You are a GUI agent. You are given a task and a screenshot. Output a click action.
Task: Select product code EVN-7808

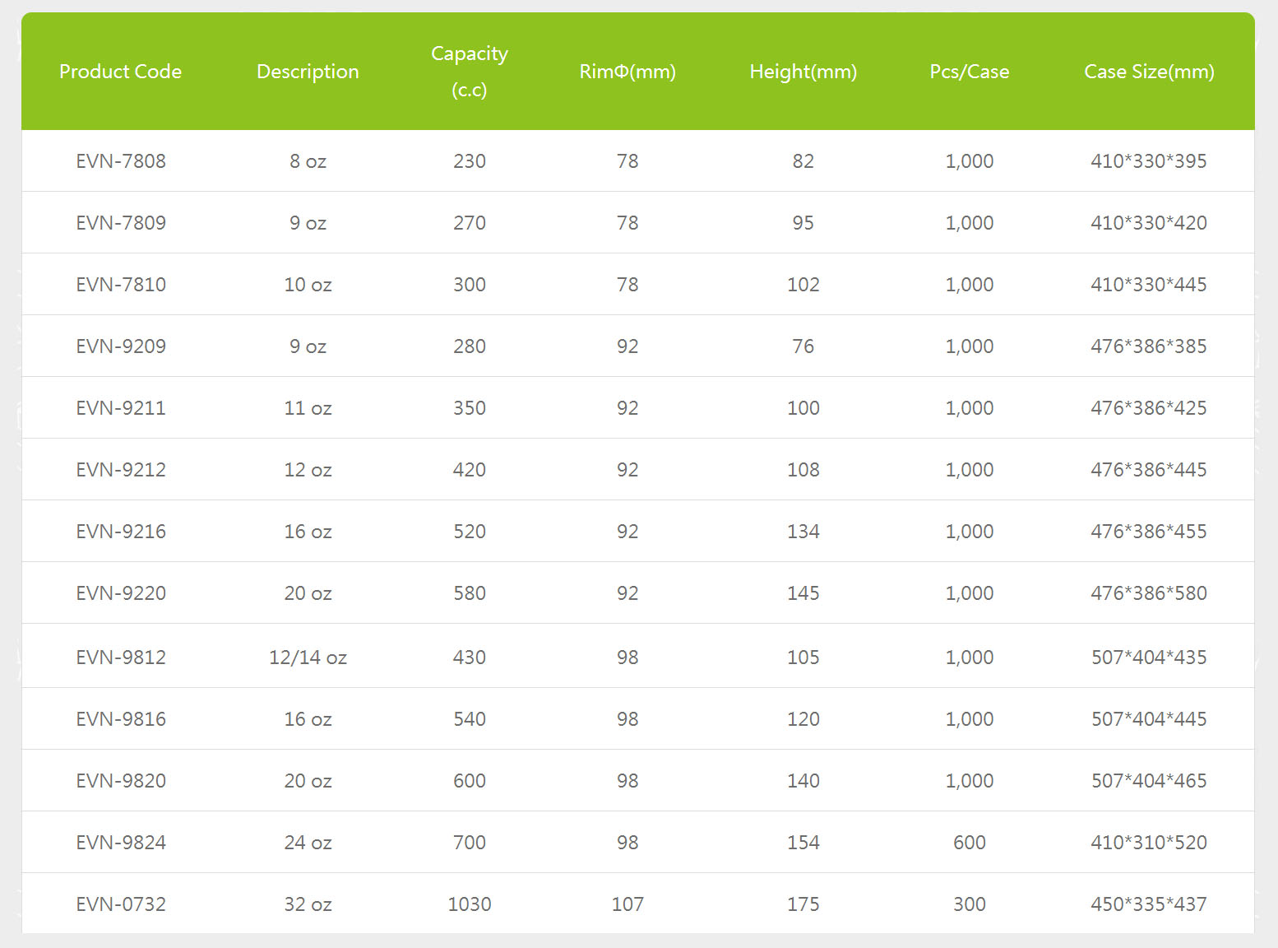coord(121,161)
